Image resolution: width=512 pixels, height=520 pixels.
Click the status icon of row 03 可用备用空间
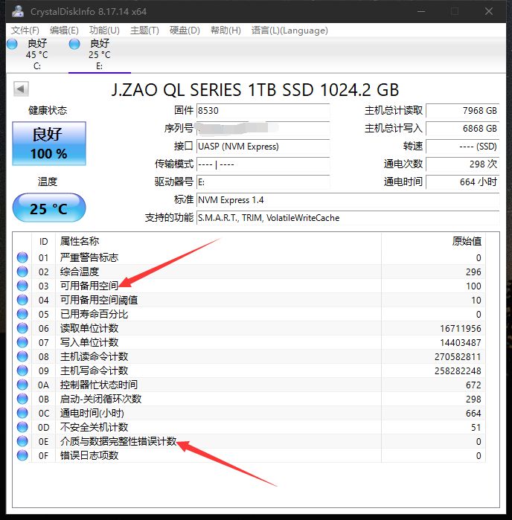[22, 286]
